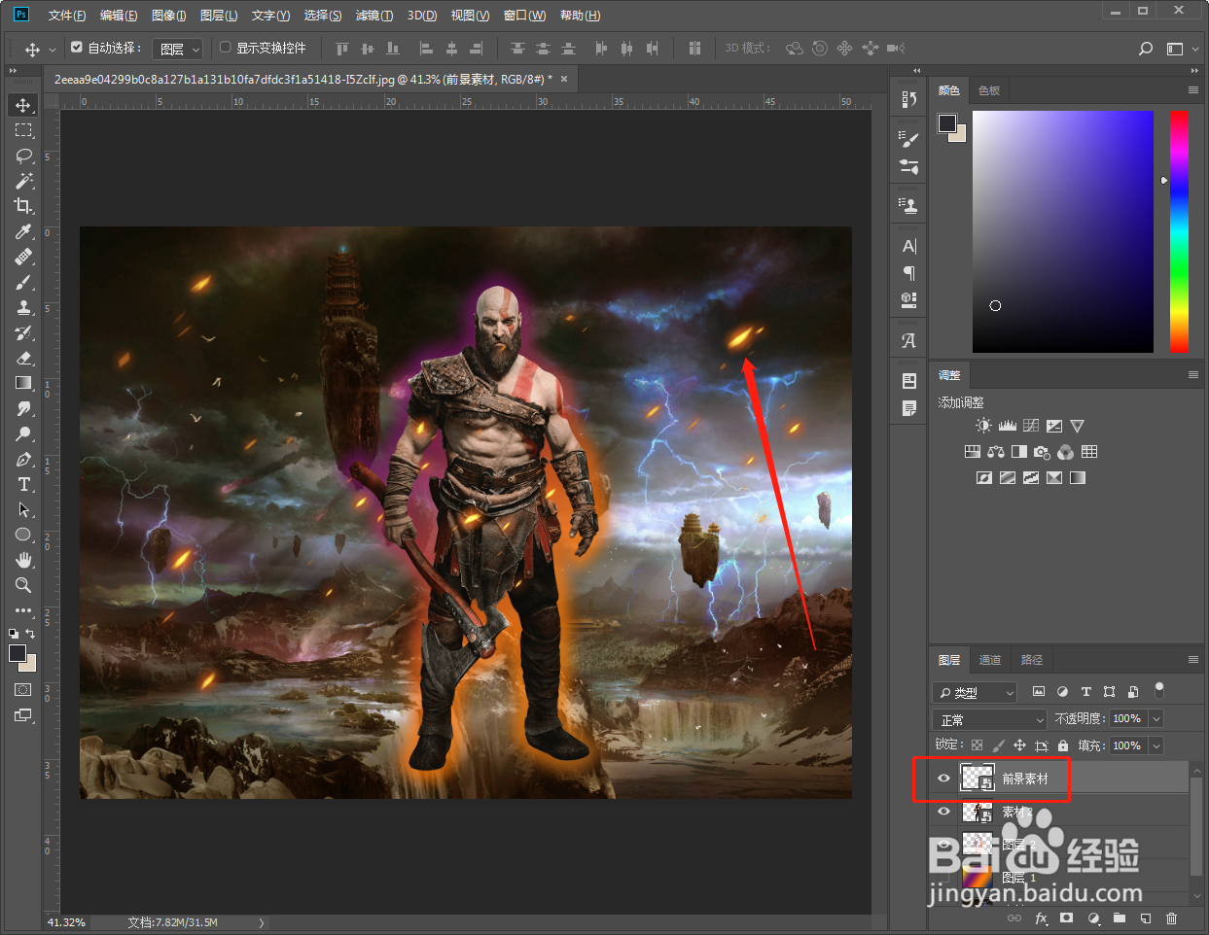Switch to the 路径 tab
The image size is (1209, 935).
1032,660
